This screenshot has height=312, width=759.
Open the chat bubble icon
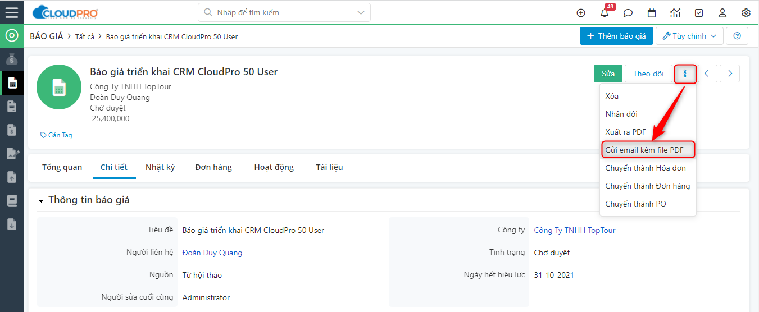click(x=628, y=13)
